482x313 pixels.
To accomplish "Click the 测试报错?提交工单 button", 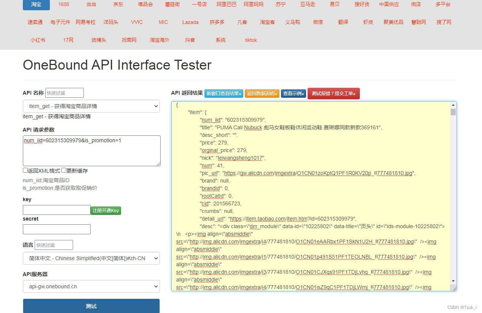I will [334, 94].
